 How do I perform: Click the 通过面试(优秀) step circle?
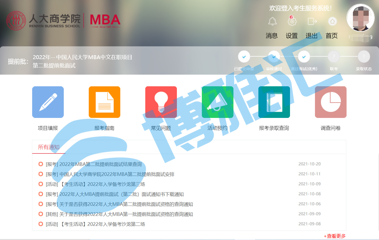tap(304, 57)
